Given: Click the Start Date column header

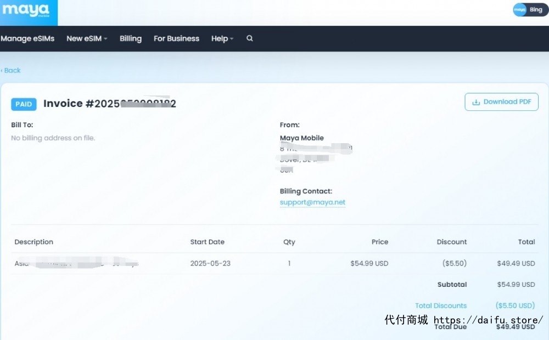Looking at the screenshot, I should (x=208, y=242).
